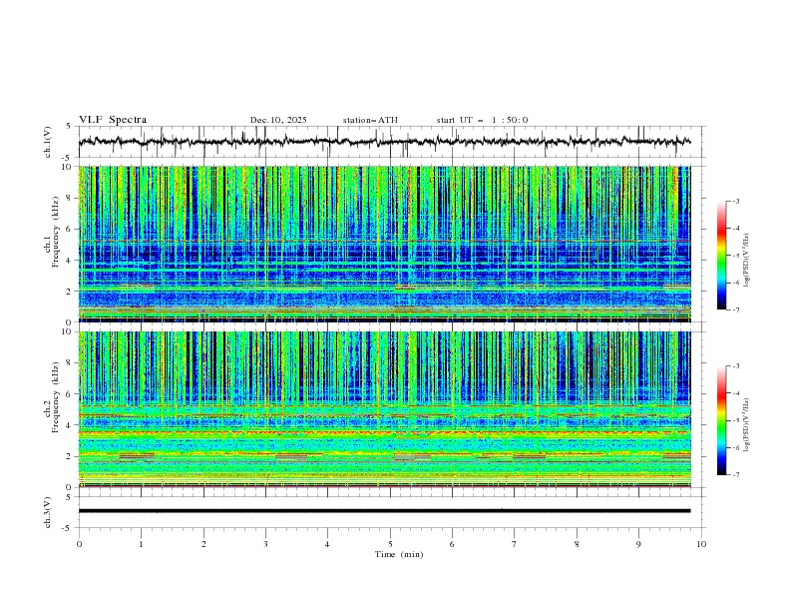Click the ch.3 flat black voltage trace

coord(389,510)
